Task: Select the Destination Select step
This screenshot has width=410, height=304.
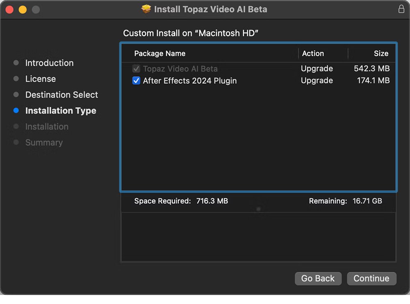Action: click(61, 94)
